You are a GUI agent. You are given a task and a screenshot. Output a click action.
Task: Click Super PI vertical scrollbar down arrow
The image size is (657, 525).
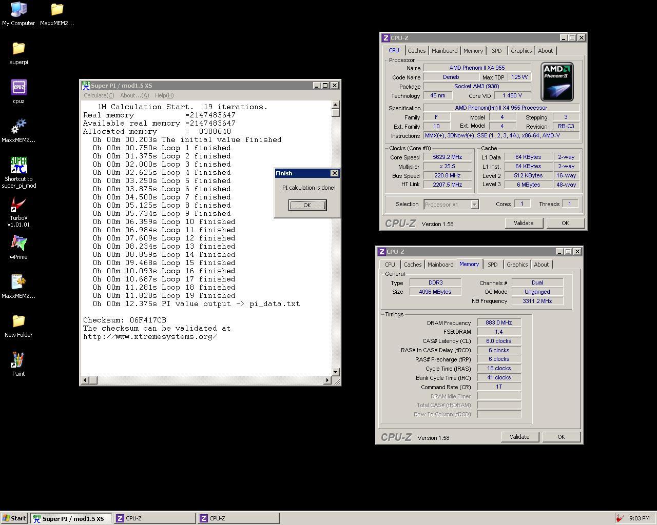coord(336,372)
